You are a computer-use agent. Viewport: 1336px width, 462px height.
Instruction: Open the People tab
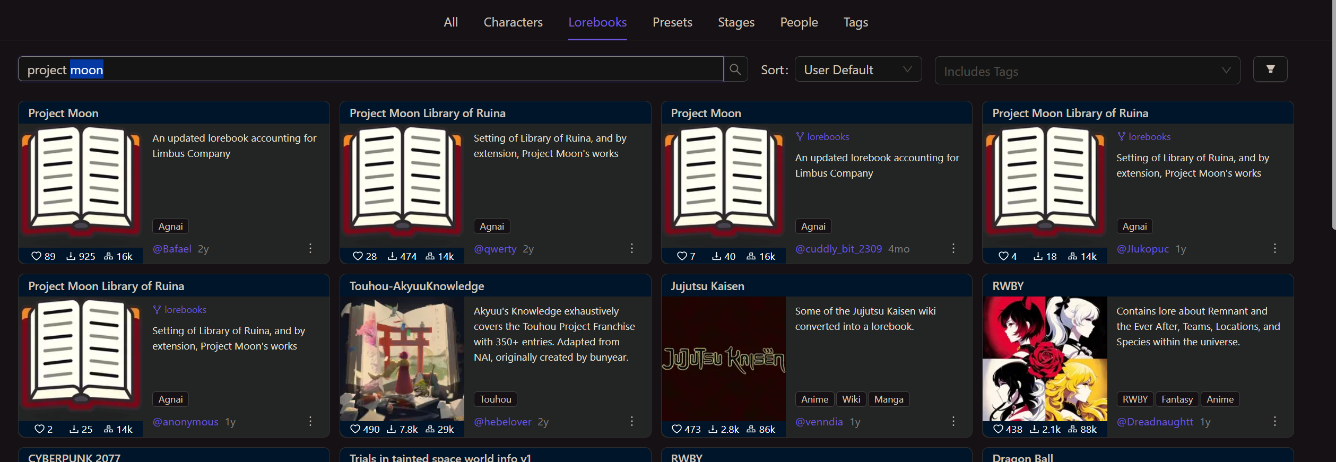(x=799, y=22)
